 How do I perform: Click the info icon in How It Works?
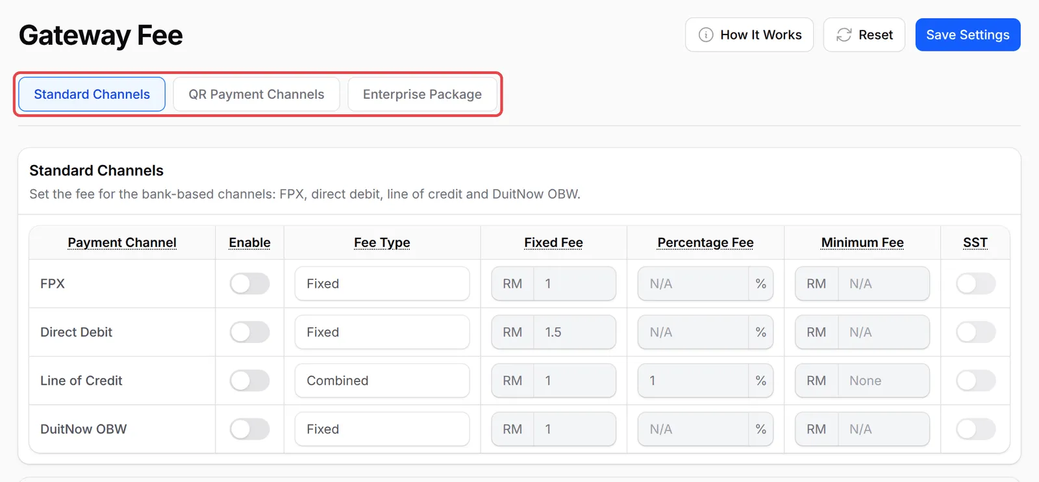pyautogui.click(x=706, y=35)
